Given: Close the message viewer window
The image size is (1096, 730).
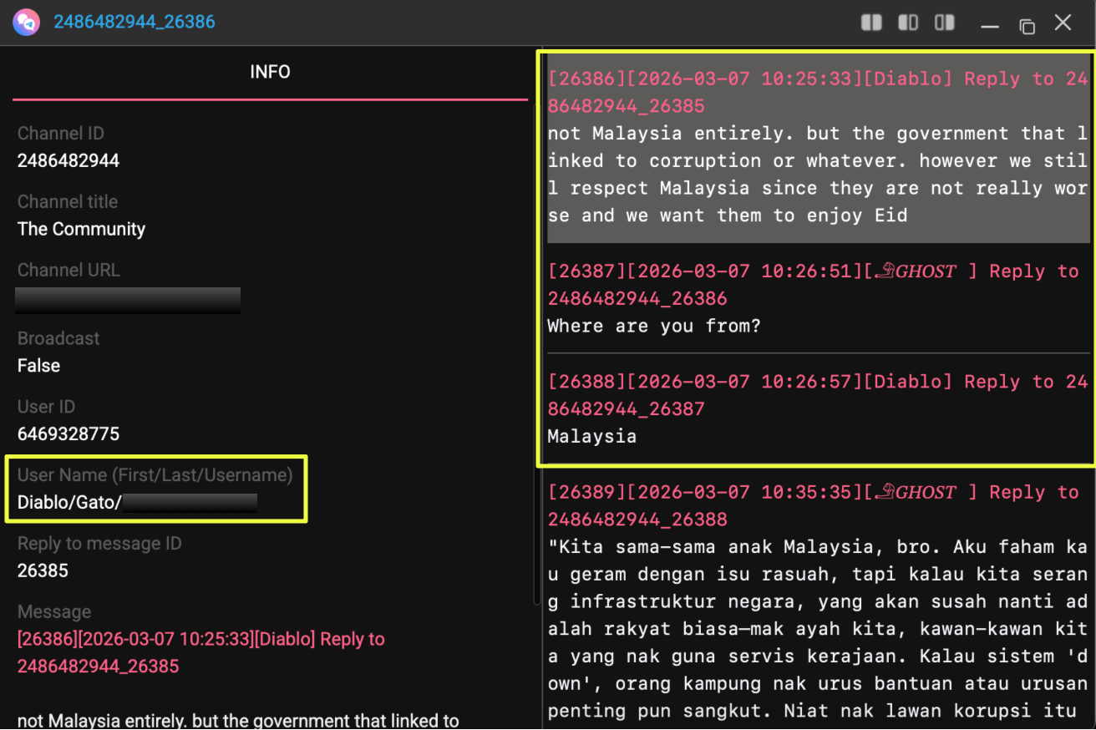Looking at the screenshot, I should pos(1063,23).
